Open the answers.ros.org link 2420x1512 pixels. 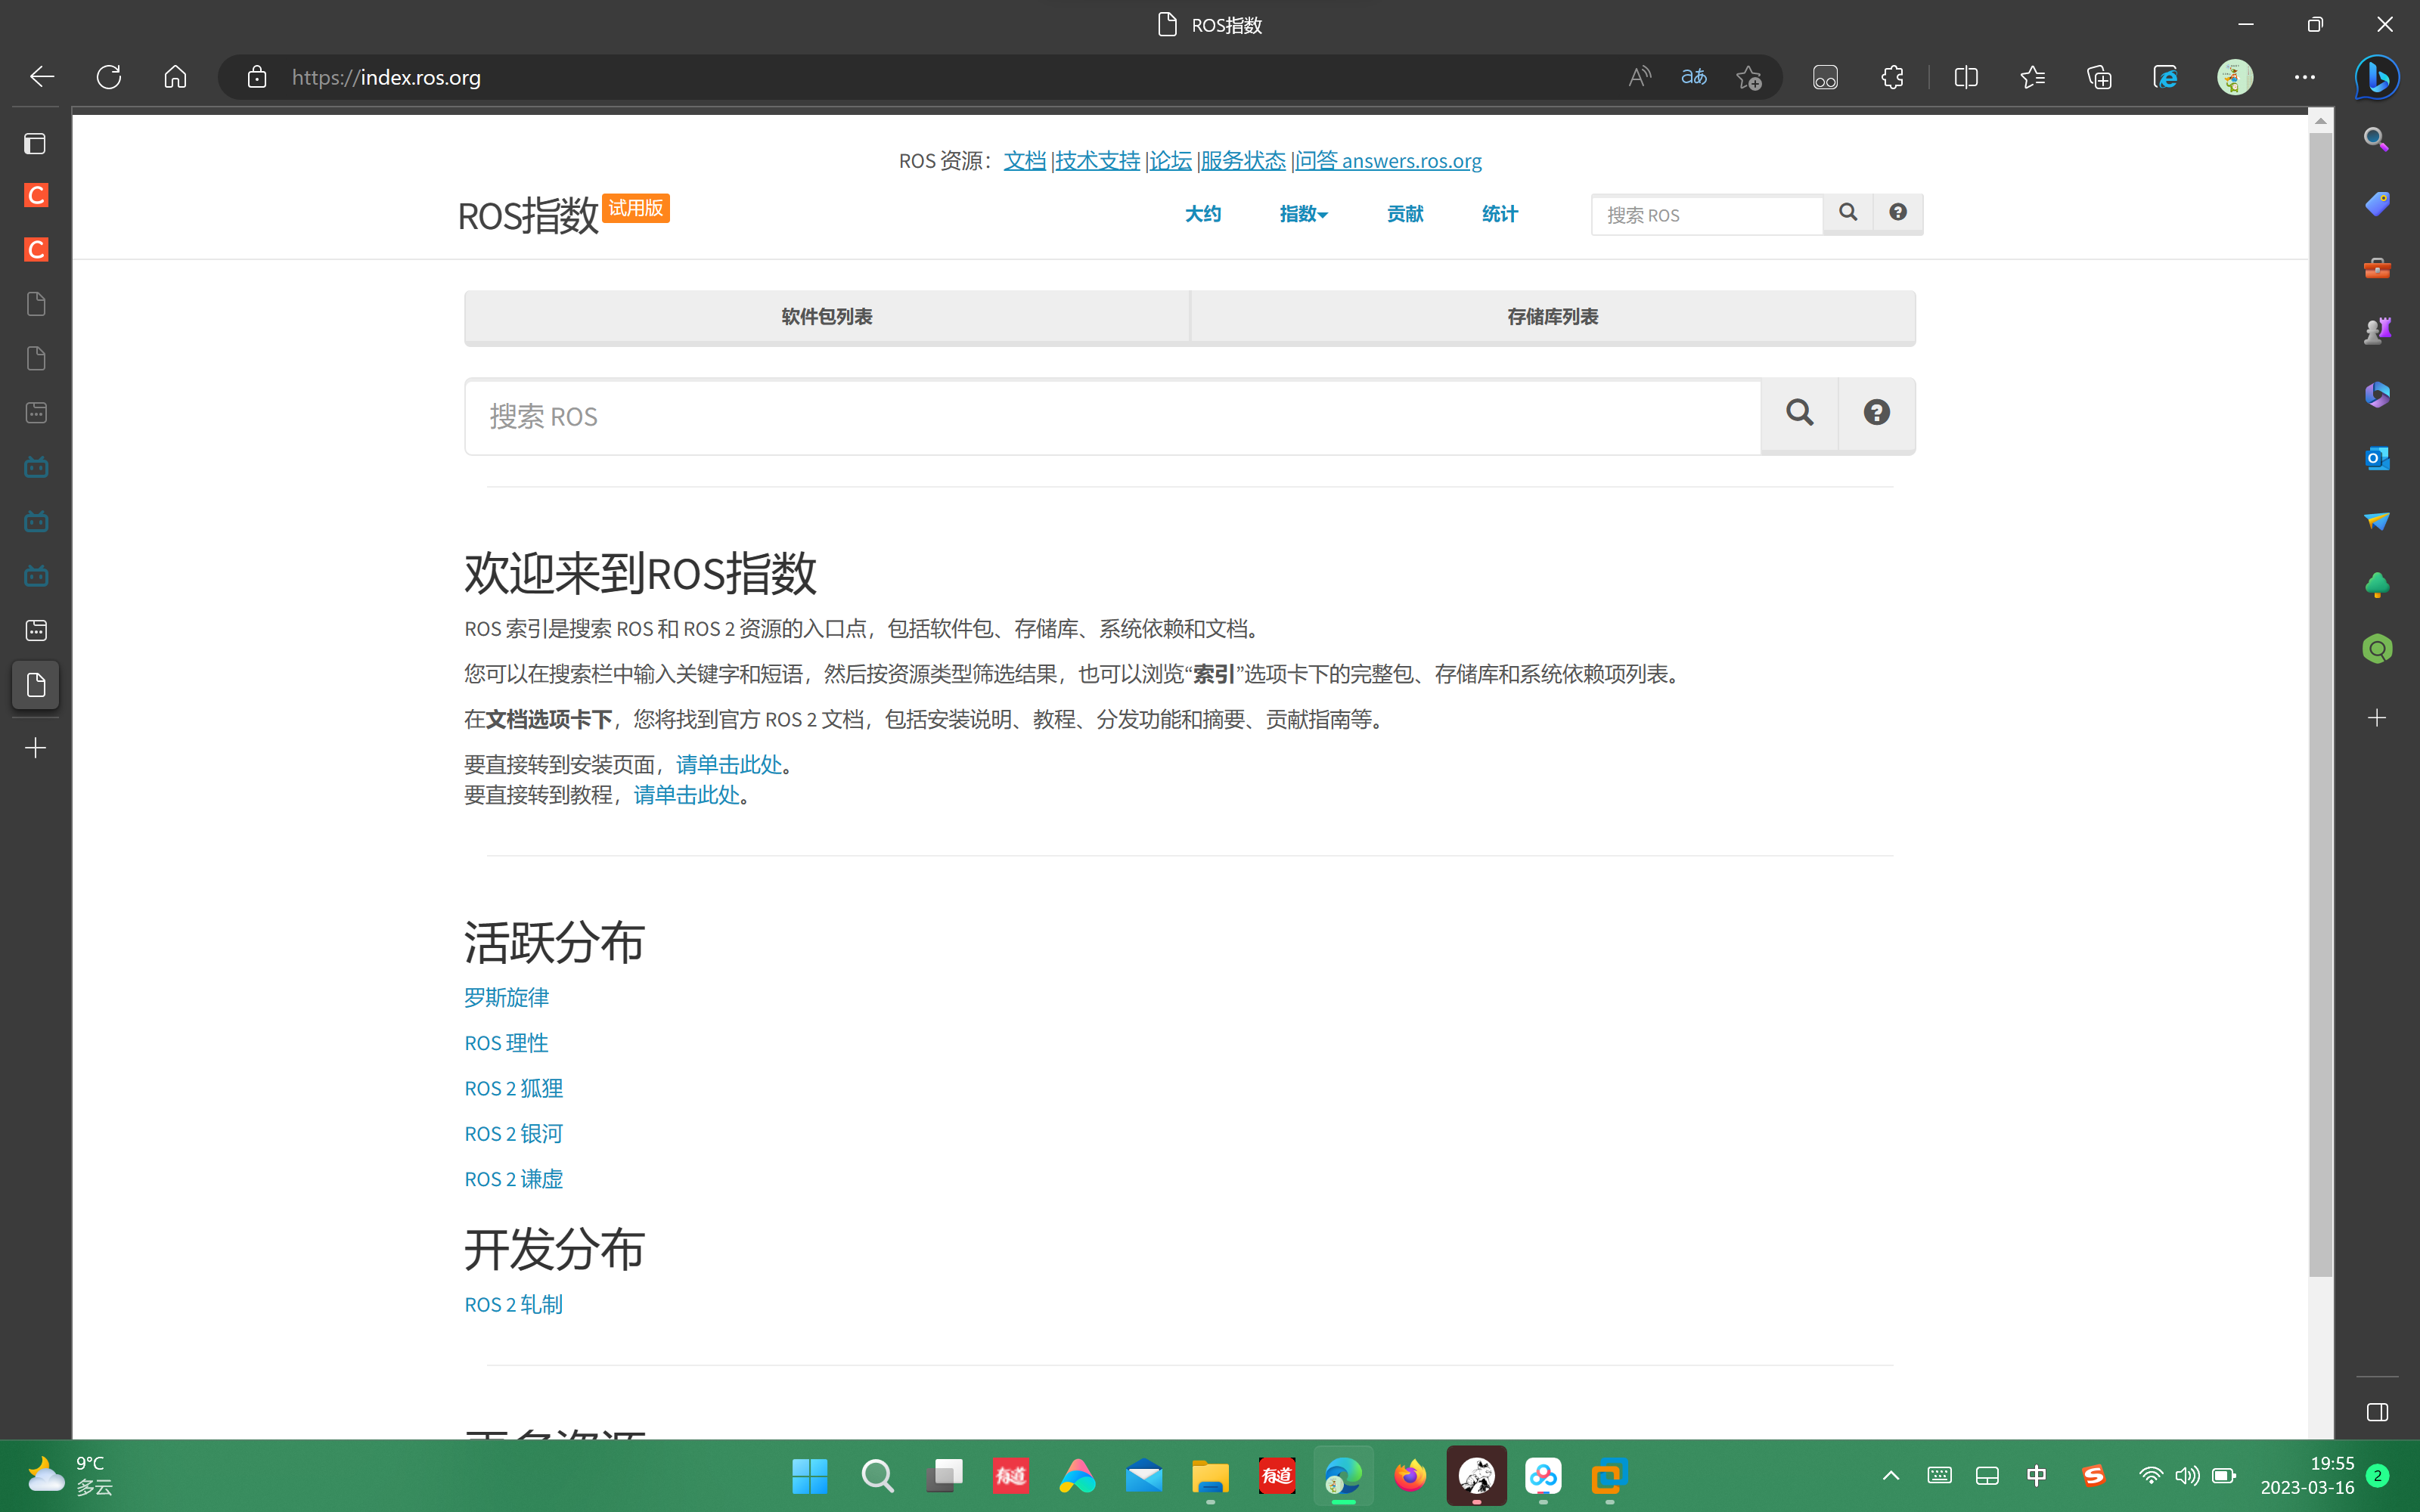click(1389, 160)
